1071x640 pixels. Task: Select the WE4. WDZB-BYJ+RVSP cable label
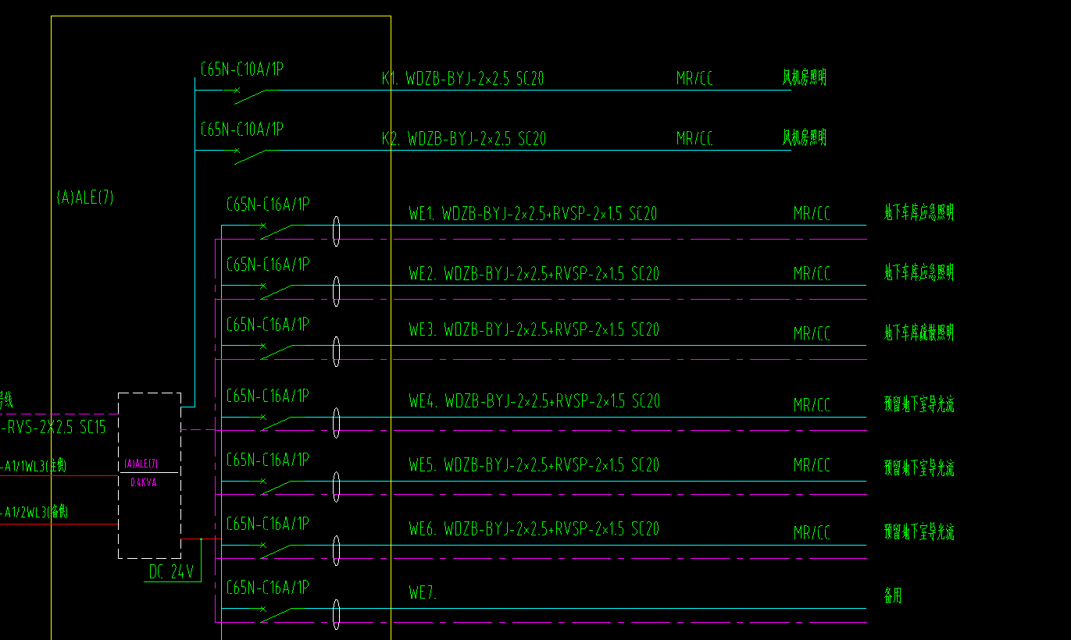point(534,401)
